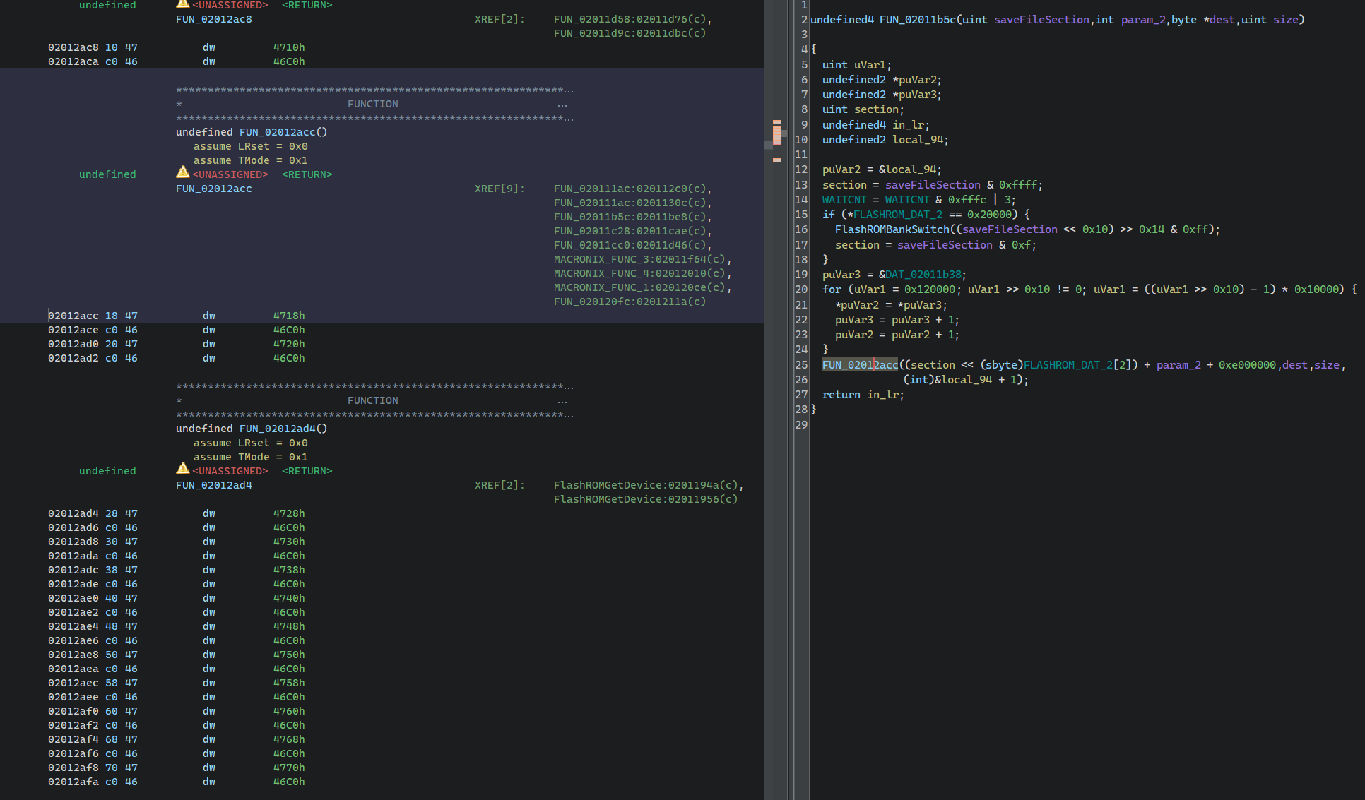Click address 02012afa at the listing bottom
Viewport: 1365px width, 800px height.
click(x=73, y=782)
